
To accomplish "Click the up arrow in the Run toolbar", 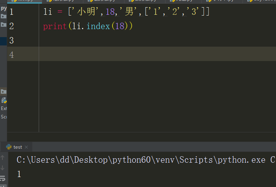I will point(2,157).
